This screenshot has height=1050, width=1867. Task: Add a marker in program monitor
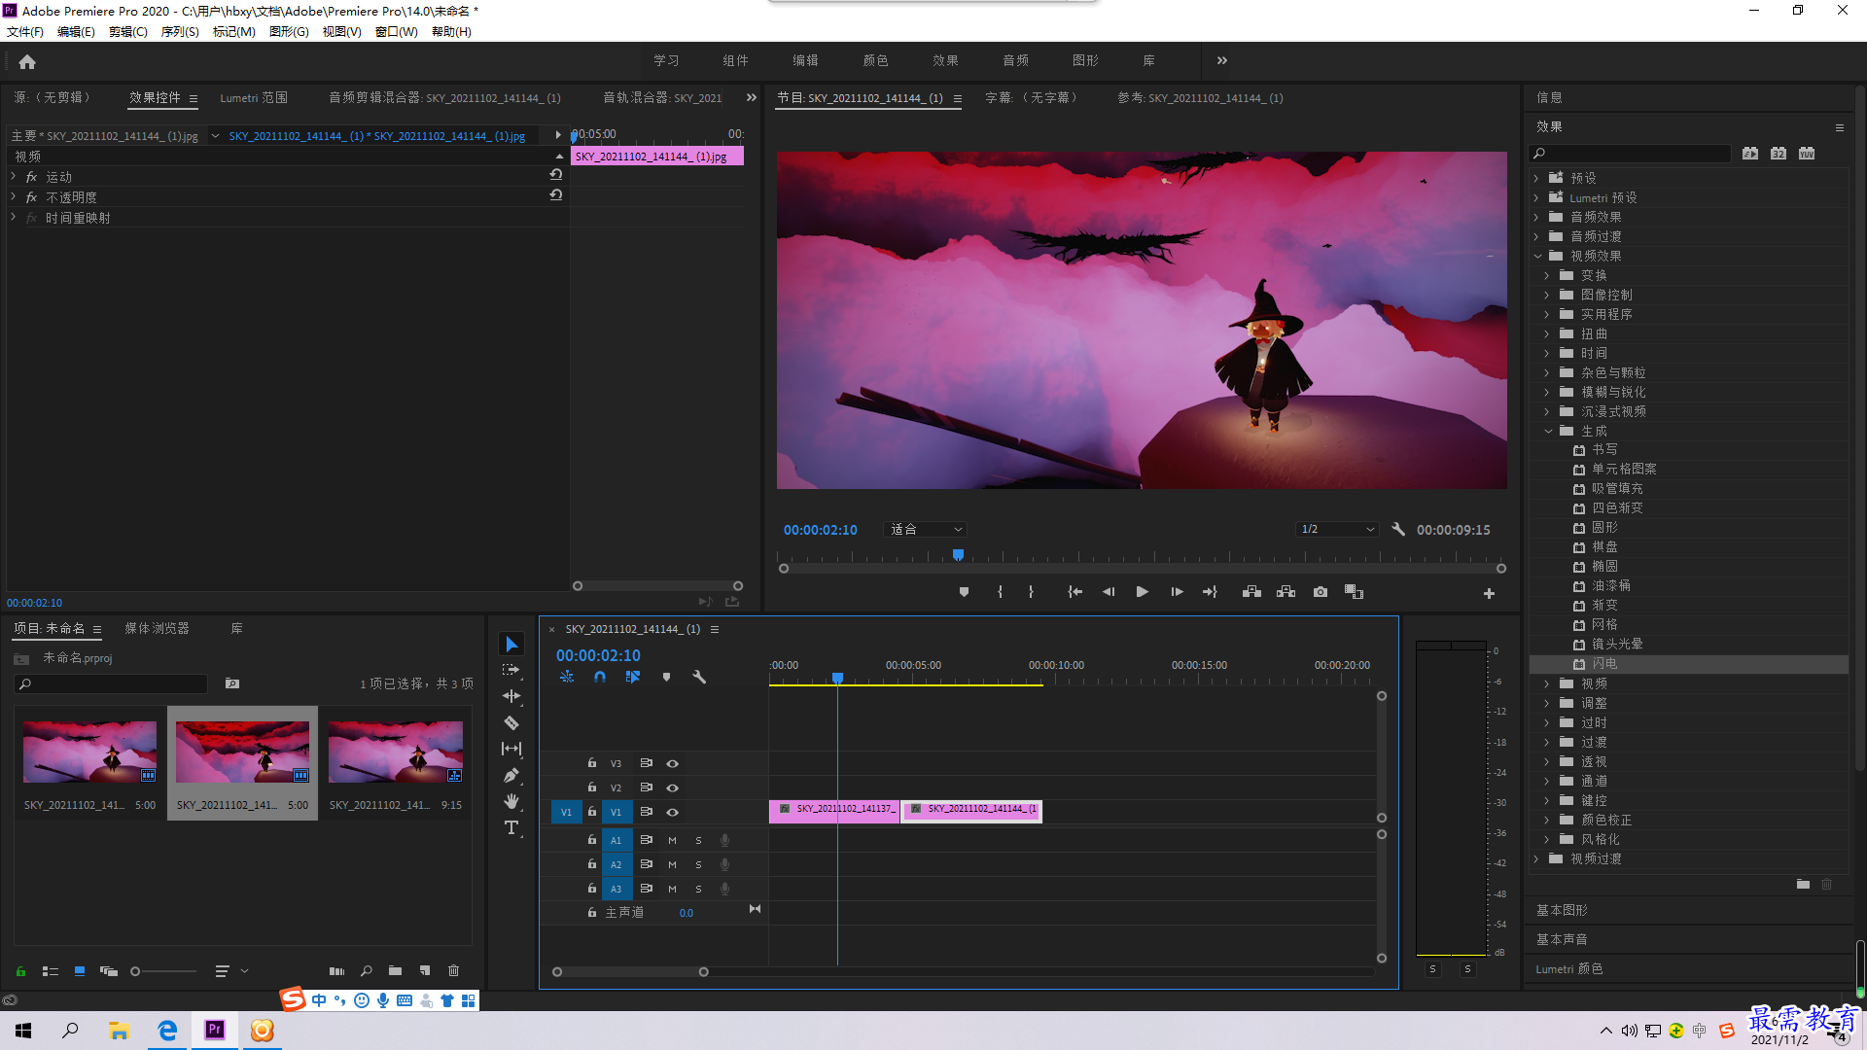click(964, 592)
